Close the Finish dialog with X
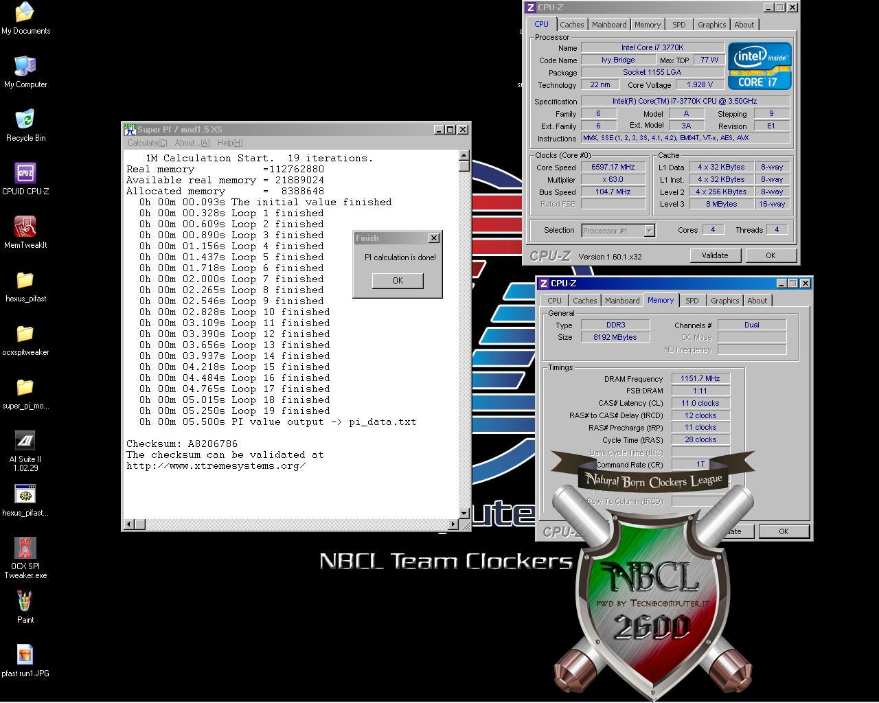The width and height of the screenshot is (879, 703). tap(433, 238)
